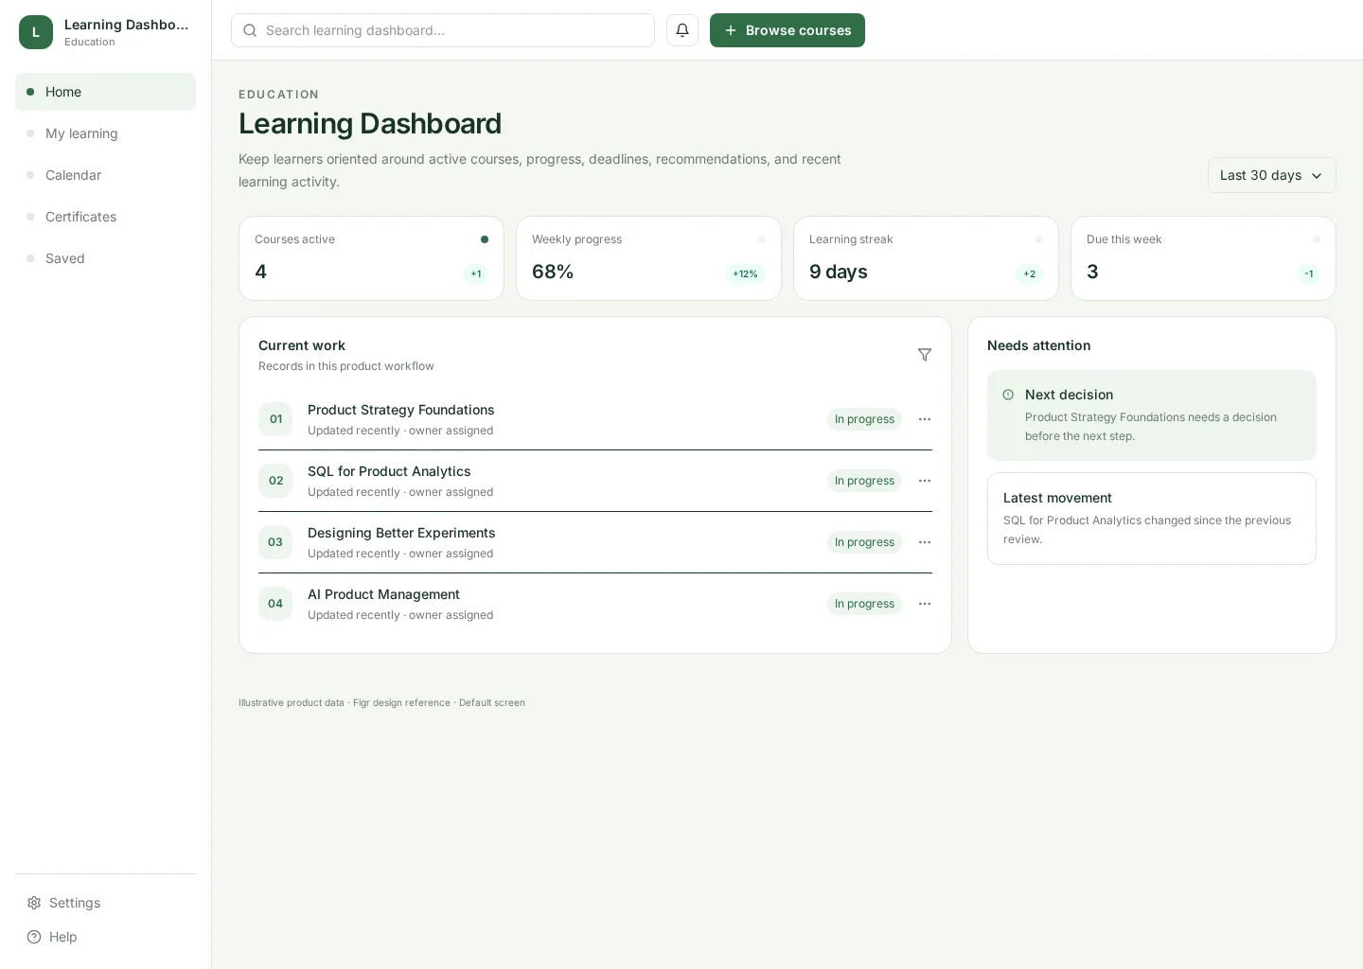Open the Learning streak card
The width and height of the screenshot is (1363, 969).
click(x=926, y=258)
